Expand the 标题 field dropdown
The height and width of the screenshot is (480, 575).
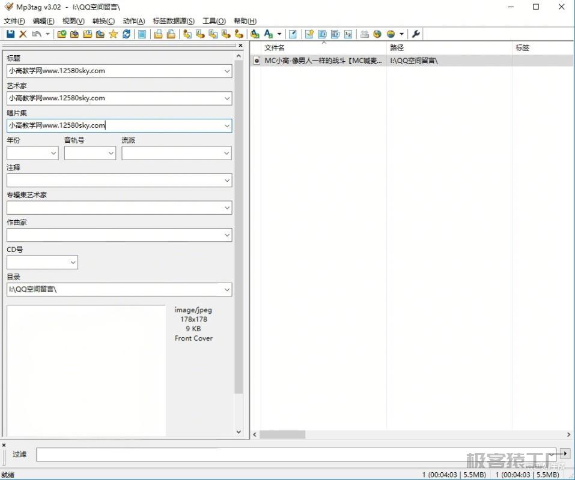pyautogui.click(x=227, y=71)
